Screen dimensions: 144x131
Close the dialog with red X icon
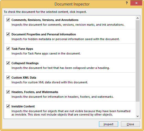tap(136, 3)
